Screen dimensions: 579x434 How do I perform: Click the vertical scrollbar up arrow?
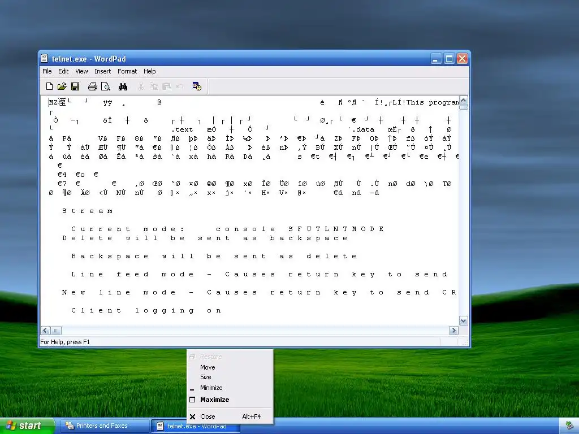click(x=464, y=101)
